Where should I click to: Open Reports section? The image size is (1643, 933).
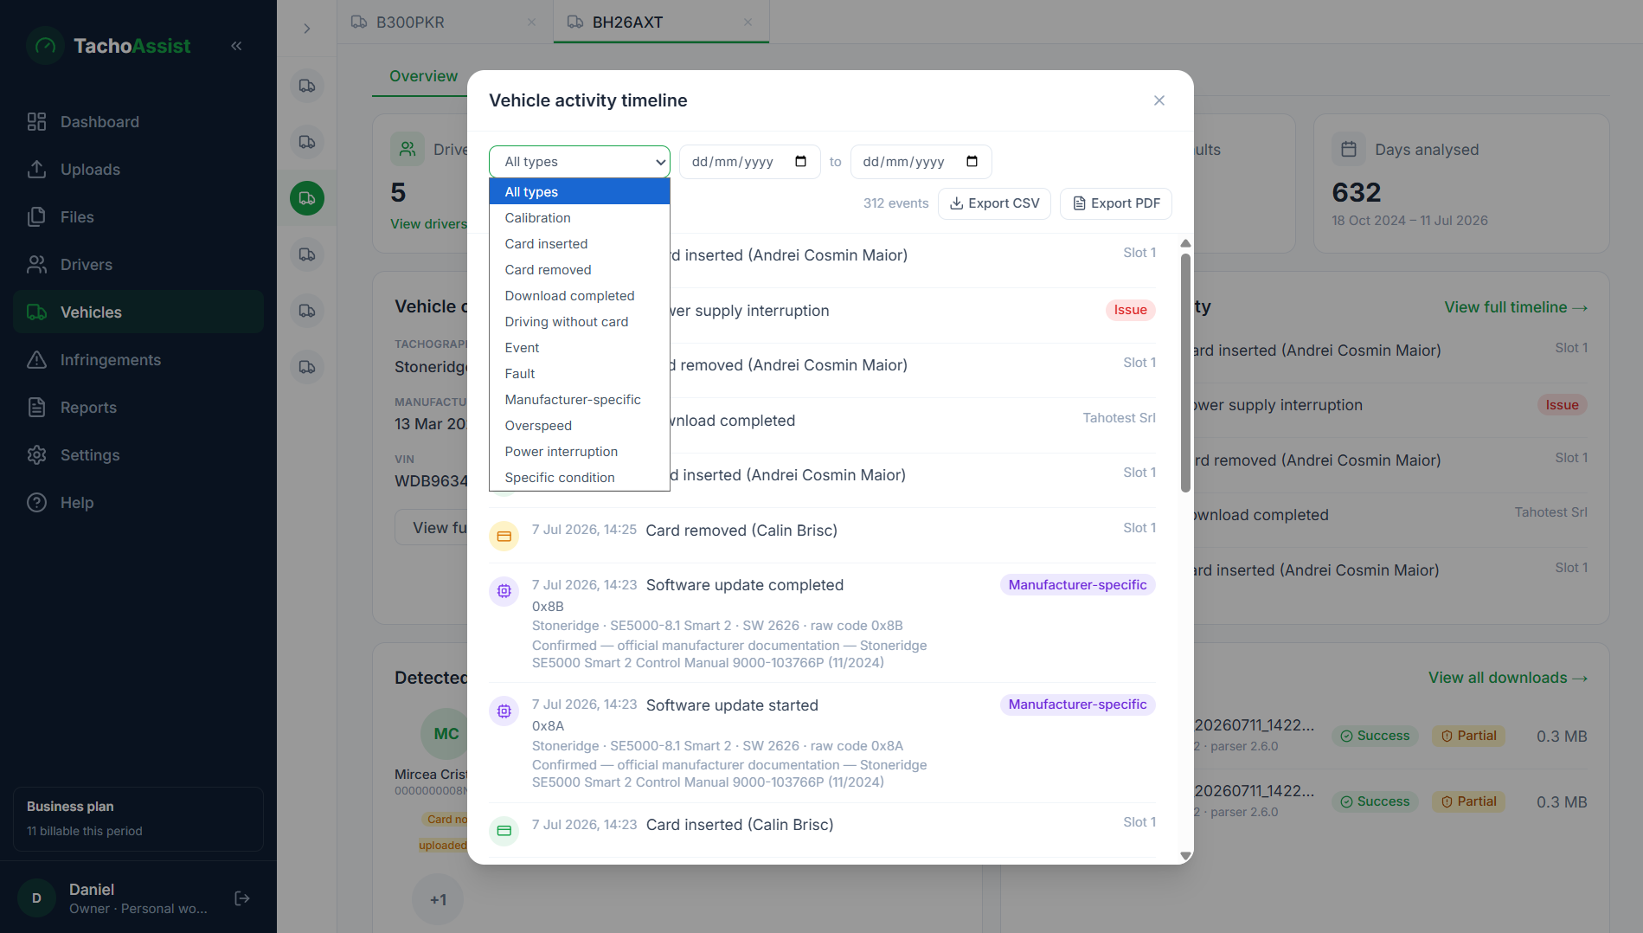[138, 408]
